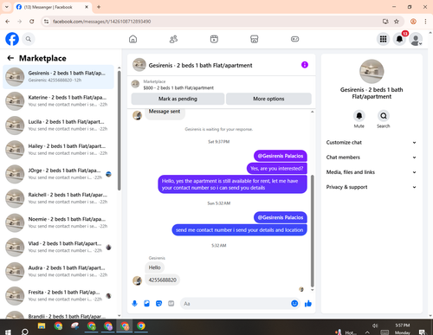Viewport: 433px width, 335px height.
Task: Open Lucila conversation in list
Action: click(x=58, y=126)
